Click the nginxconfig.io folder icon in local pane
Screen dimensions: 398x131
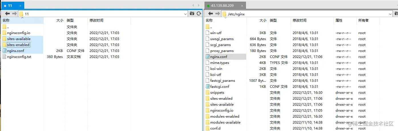coord(4,33)
